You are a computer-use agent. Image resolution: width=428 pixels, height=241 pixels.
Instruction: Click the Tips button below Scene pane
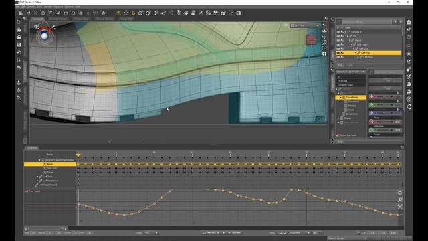point(340,65)
